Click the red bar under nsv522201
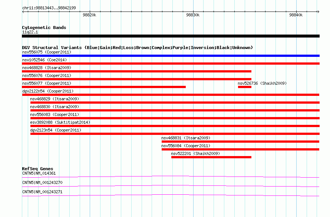Screen dimensions: 330x217 [x=211, y=157]
